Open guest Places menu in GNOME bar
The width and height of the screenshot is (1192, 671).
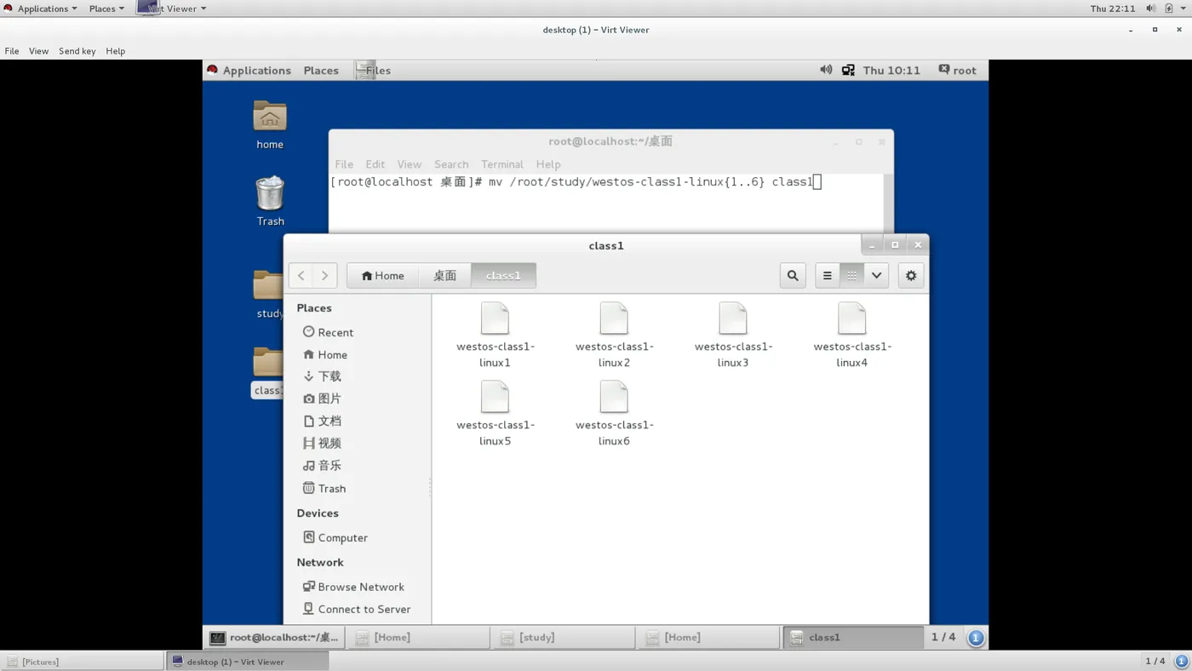[x=321, y=71]
